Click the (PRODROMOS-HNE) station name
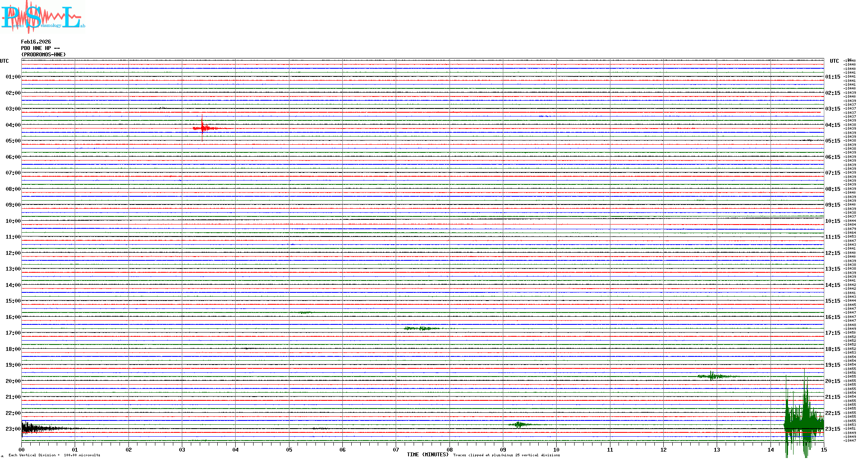 [x=44, y=55]
